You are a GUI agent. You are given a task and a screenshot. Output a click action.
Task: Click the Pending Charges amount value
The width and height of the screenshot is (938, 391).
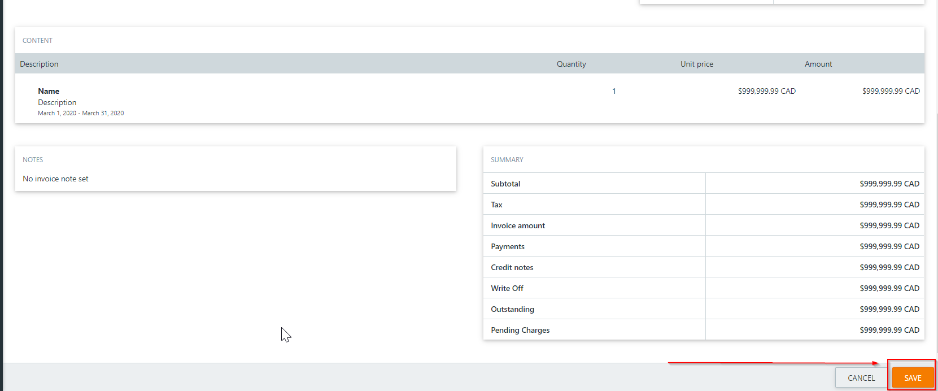[x=889, y=330]
